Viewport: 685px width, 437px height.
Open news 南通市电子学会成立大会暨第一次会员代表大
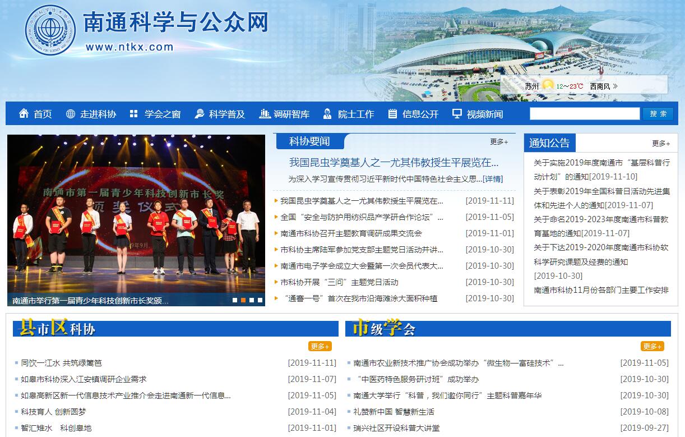[x=362, y=266]
